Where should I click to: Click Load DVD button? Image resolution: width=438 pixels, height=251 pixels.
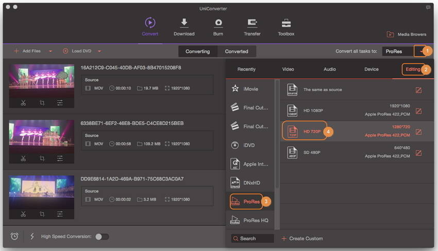coord(77,51)
